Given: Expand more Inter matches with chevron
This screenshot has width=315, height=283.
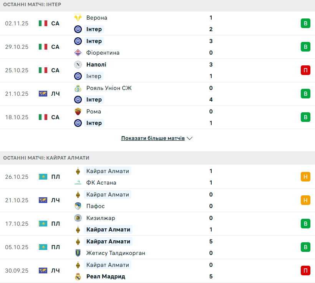Looking at the screenshot, I should tap(189, 138).
